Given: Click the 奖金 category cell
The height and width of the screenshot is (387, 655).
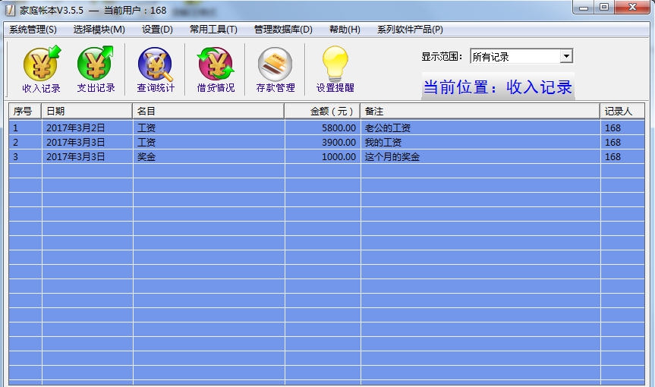Looking at the screenshot, I should 209,156.
